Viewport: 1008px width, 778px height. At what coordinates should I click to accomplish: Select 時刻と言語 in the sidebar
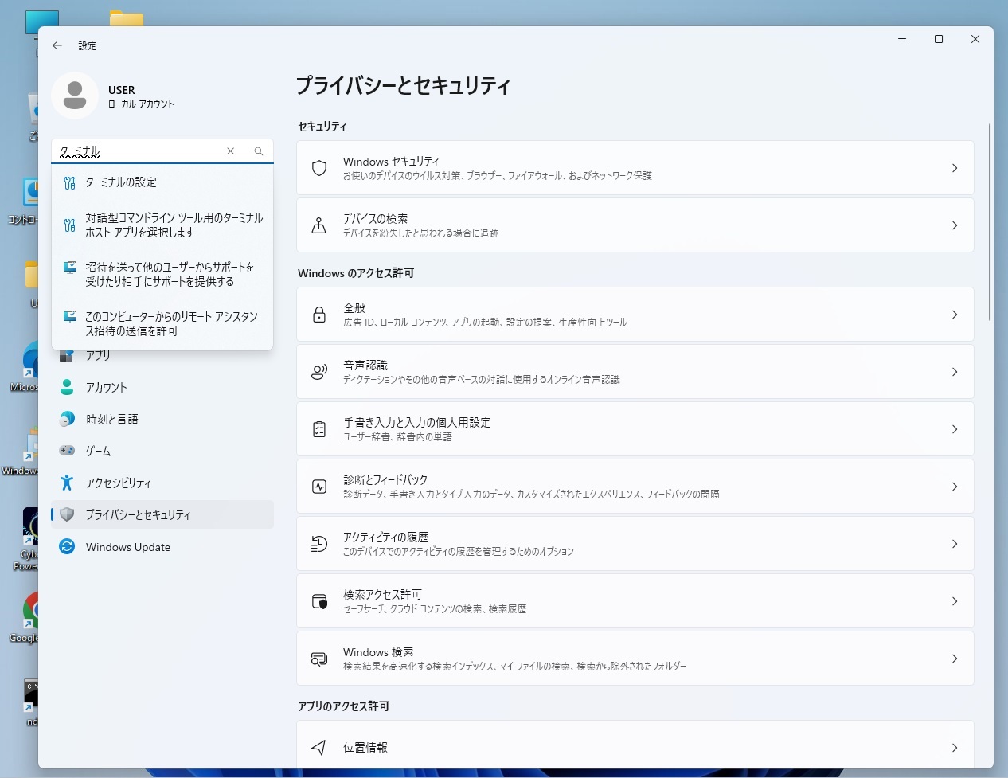click(x=162, y=419)
